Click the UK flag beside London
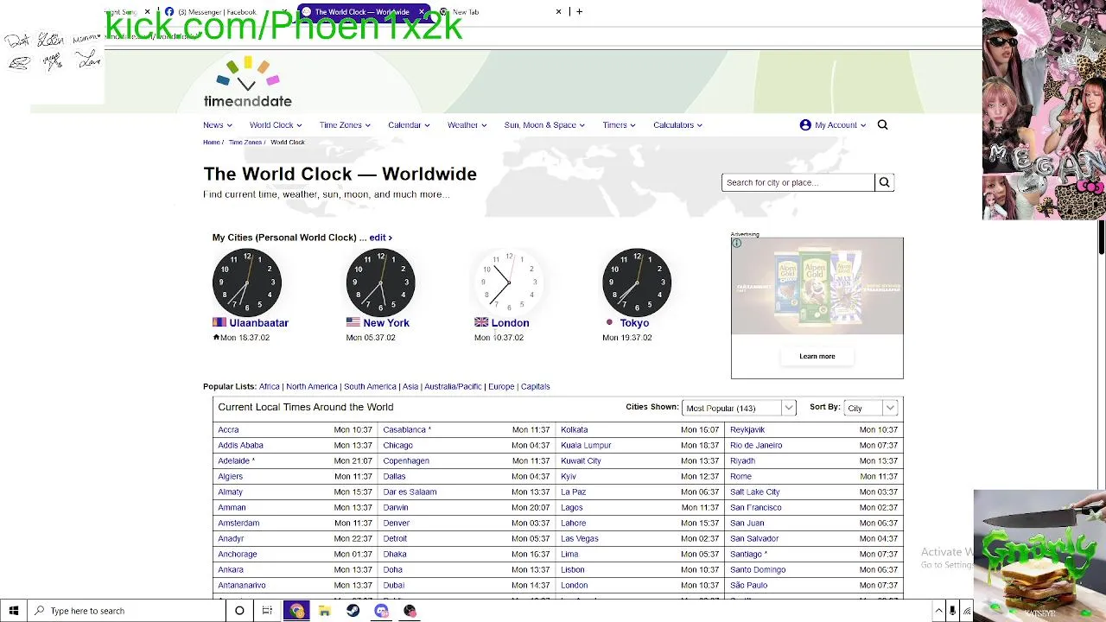The height and width of the screenshot is (622, 1106). click(481, 322)
